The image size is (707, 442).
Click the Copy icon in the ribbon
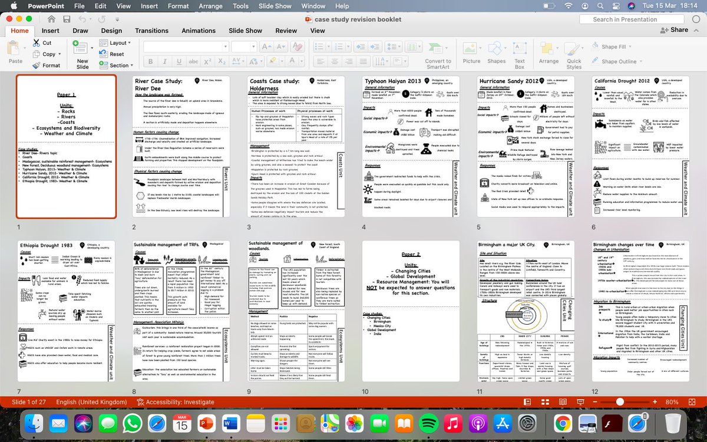(x=36, y=54)
